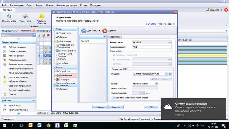Screen dimensions: 229x129
Task: Collapse Действия panel at bottom left
Action: point(34,100)
